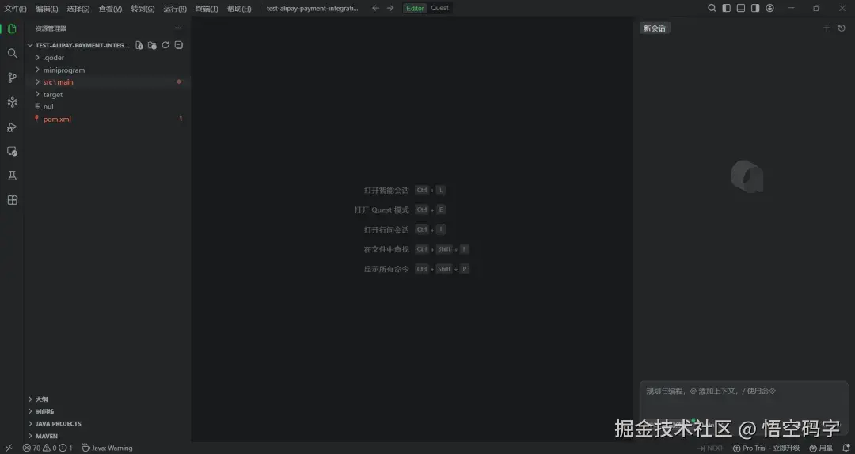
Task: Open the Extensions view in the activity bar
Action: click(x=12, y=200)
